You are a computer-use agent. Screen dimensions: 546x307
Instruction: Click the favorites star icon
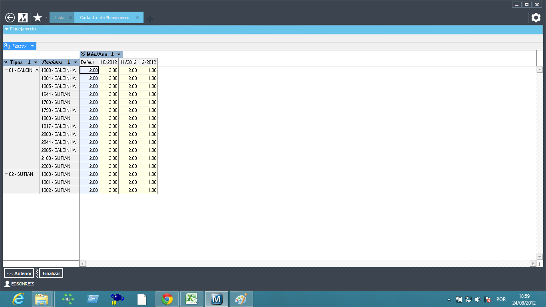coord(38,18)
